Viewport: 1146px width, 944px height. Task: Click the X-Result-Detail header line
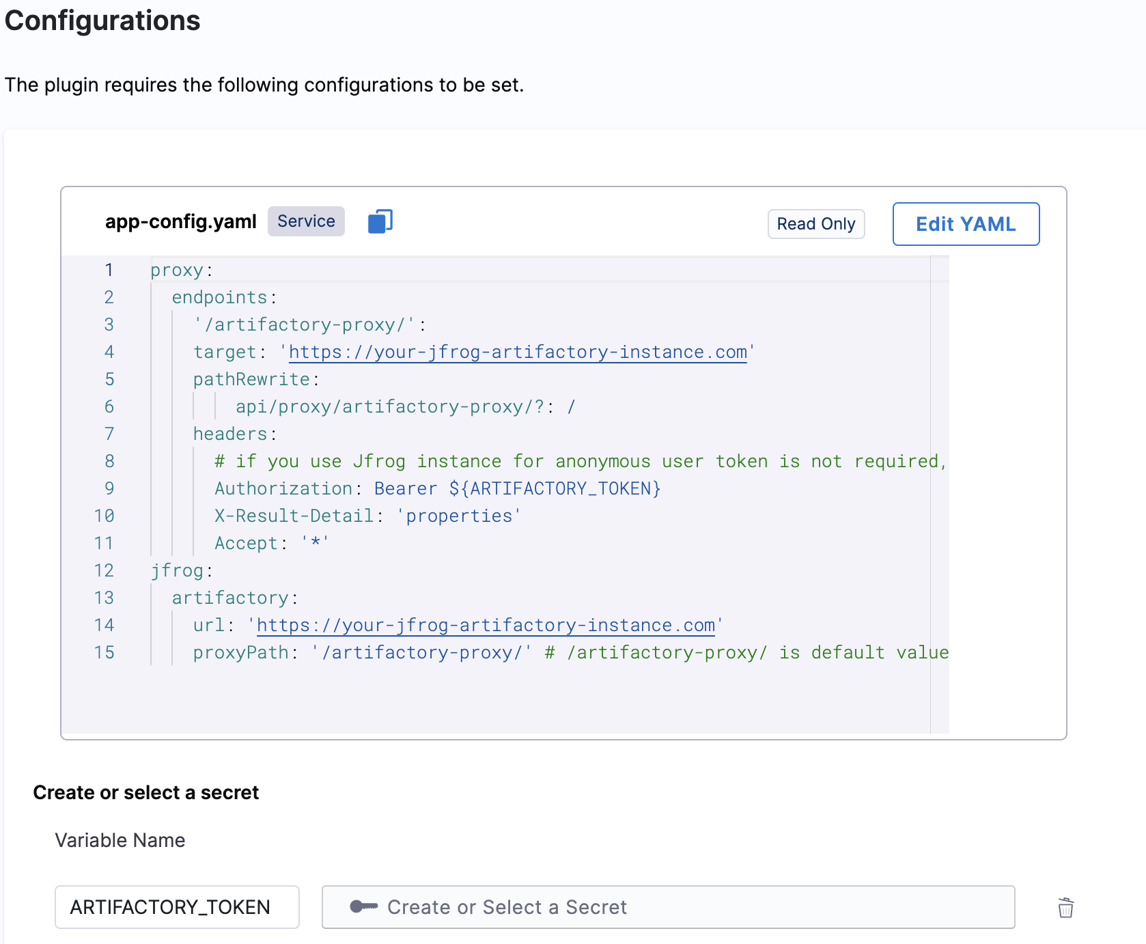pyautogui.click(x=367, y=516)
